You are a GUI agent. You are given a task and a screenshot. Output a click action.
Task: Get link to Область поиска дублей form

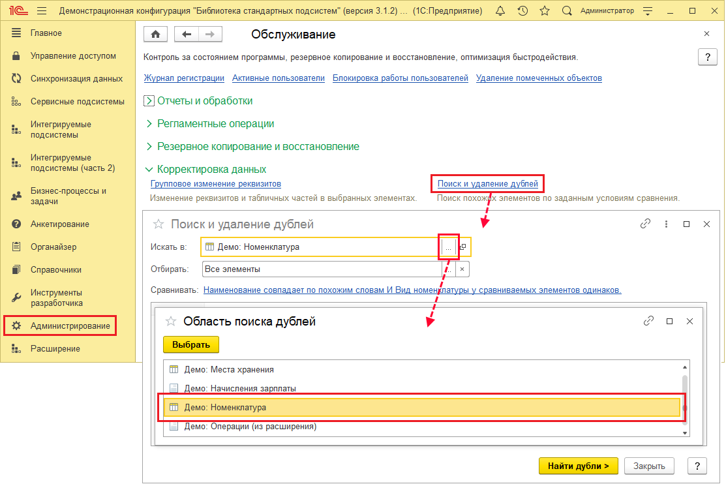point(648,321)
